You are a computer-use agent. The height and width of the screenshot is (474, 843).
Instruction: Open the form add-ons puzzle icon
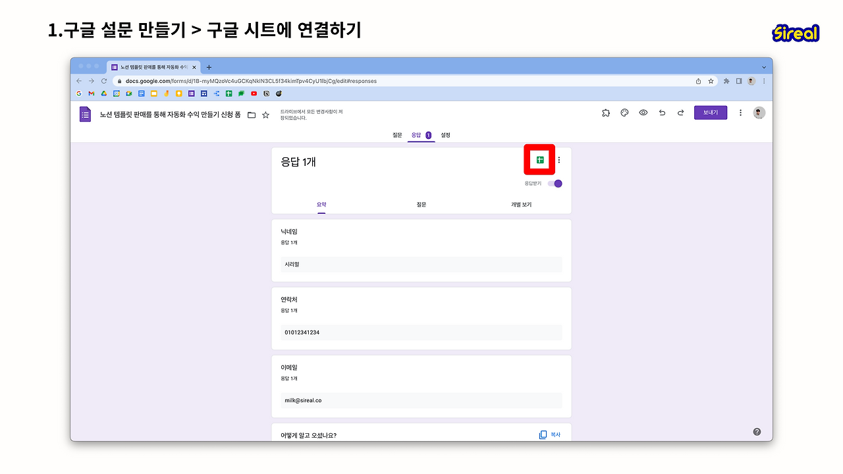606,113
